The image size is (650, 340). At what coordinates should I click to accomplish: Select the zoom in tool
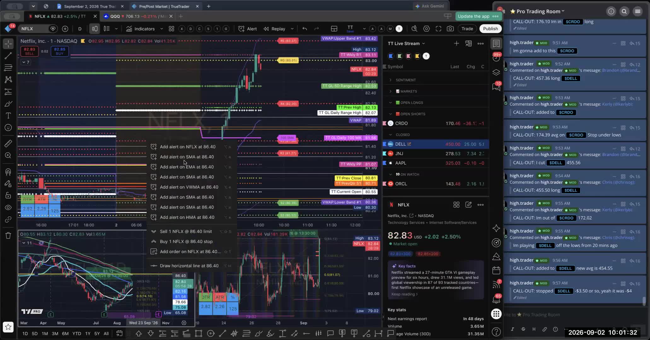point(8,156)
